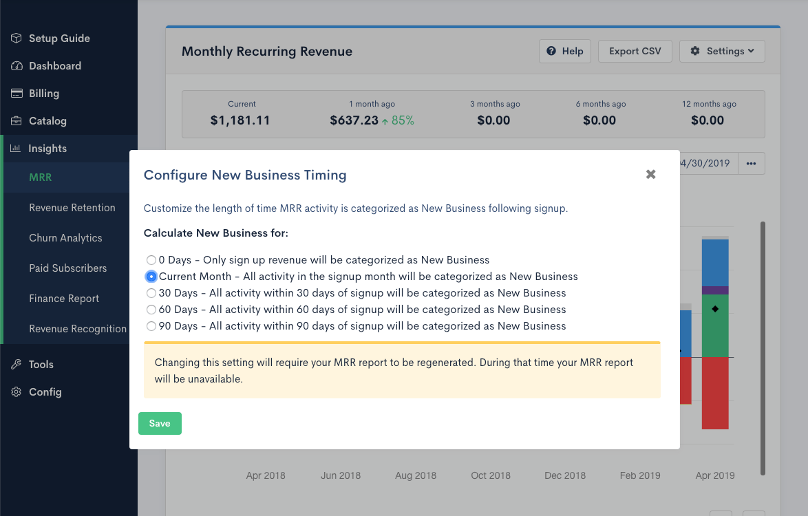Click the Dashboard gauge icon
Image resolution: width=808 pixels, height=516 pixels.
tap(17, 66)
